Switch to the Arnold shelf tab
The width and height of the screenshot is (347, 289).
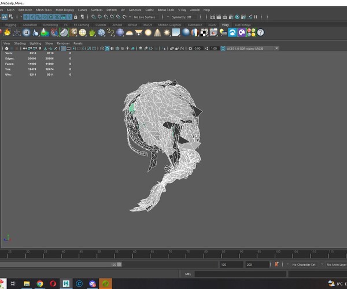coord(117,25)
